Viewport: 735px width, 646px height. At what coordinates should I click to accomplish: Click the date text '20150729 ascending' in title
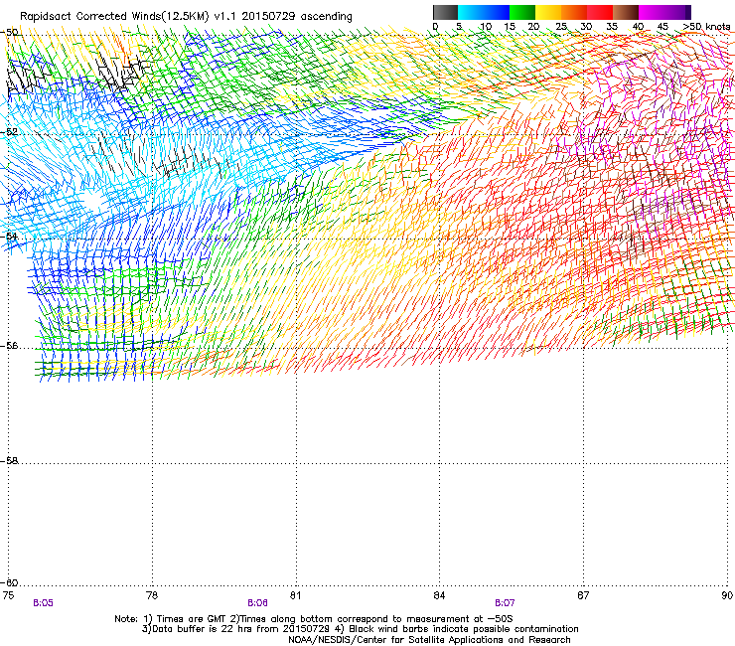297,16
